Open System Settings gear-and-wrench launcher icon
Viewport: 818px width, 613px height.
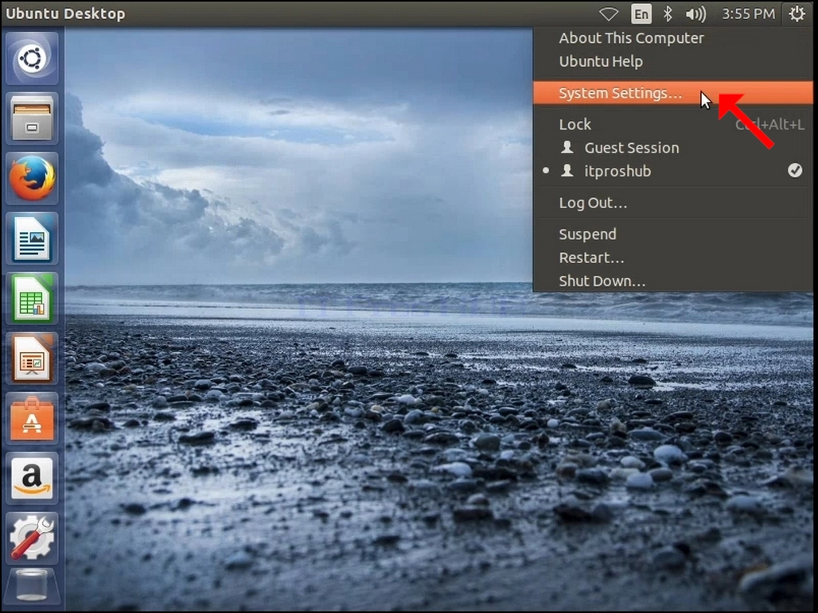click(32, 538)
